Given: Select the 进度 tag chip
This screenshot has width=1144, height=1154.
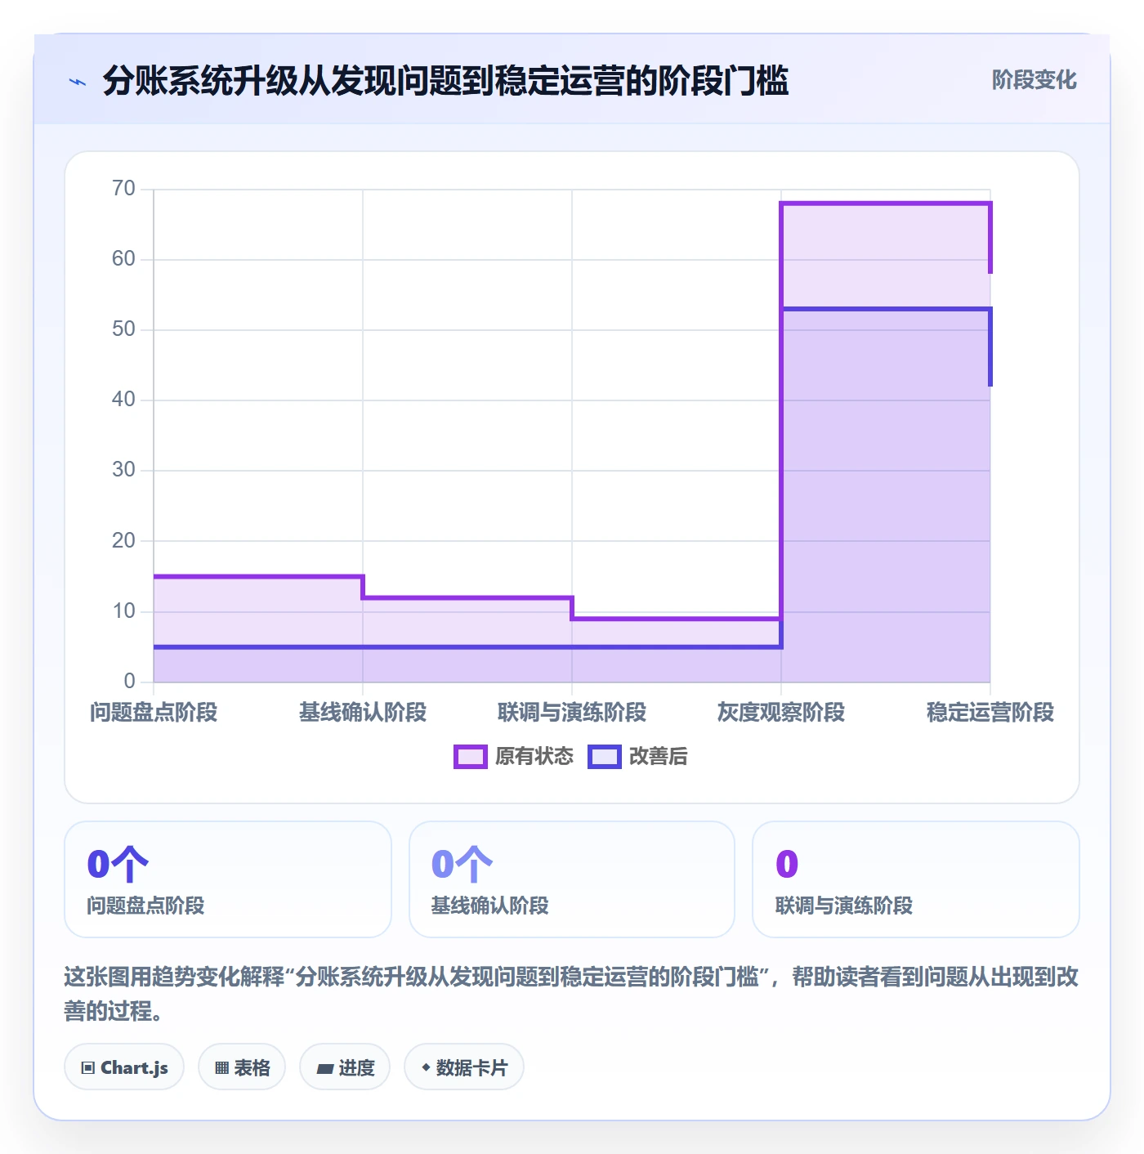Looking at the screenshot, I should (345, 1067).
